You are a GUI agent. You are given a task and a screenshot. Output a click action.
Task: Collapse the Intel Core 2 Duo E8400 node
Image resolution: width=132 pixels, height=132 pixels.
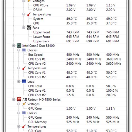click(14, 46)
